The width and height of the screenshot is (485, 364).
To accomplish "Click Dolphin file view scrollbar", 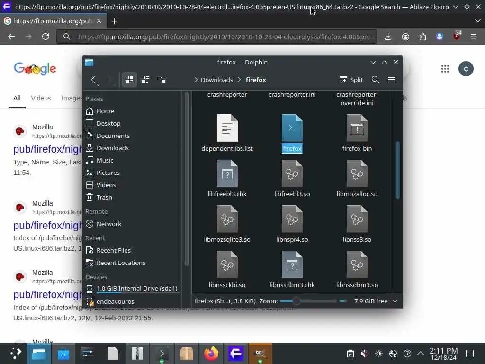I will (x=397, y=170).
